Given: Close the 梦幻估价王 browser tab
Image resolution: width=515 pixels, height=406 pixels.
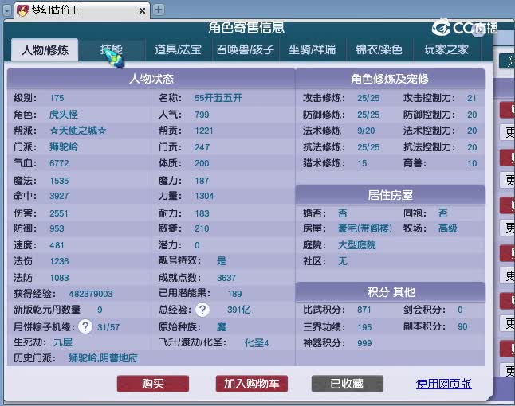Looking at the screenshot, I should click(142, 11).
